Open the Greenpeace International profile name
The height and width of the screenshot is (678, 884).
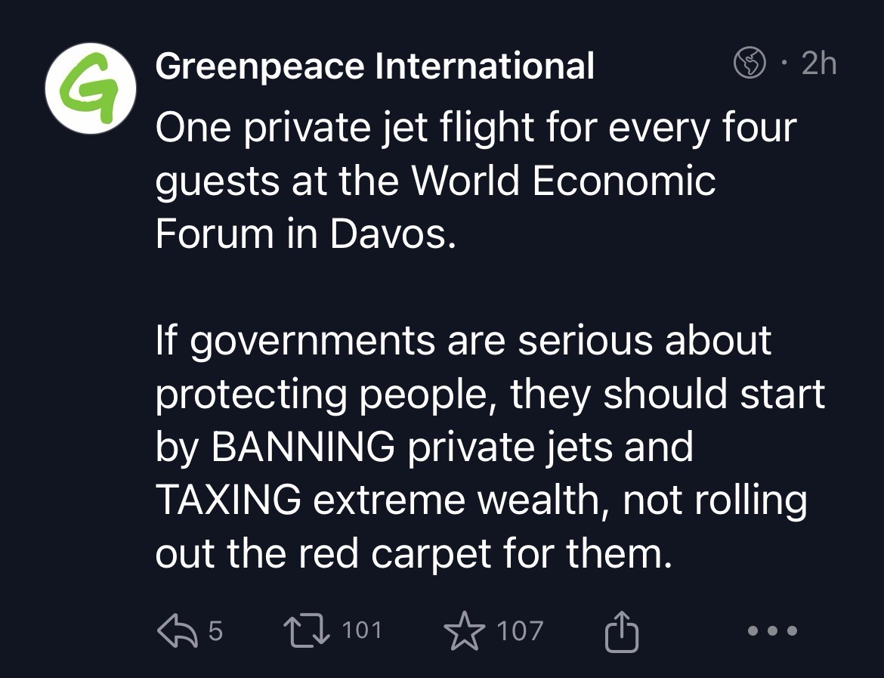tap(375, 67)
